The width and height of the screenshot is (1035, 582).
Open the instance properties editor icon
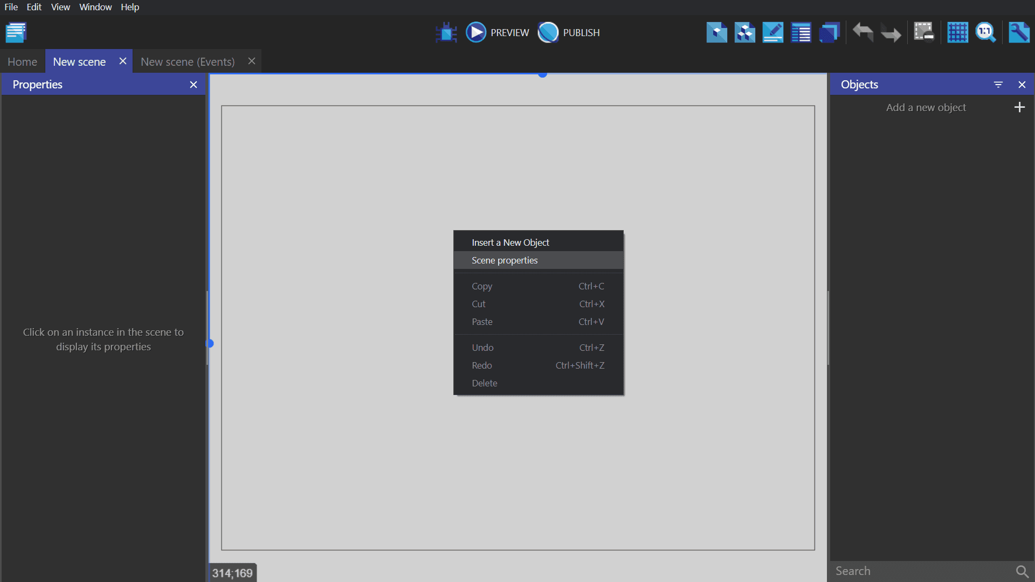772,32
